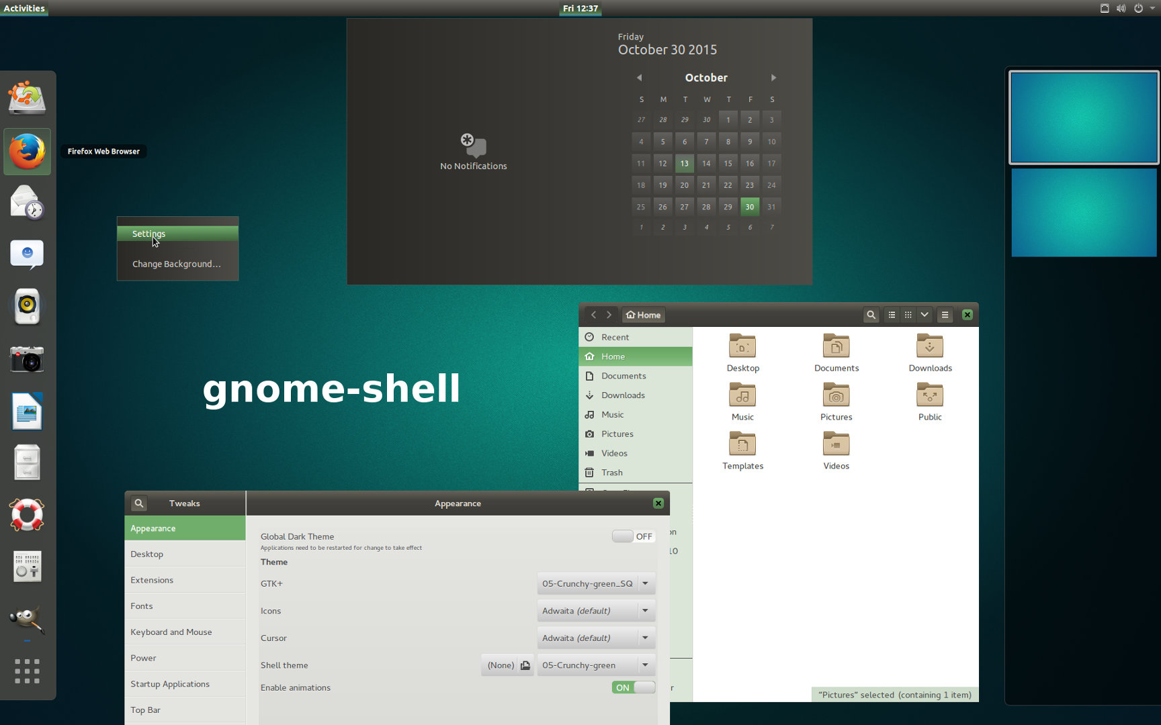
Task: Open Videos in Files sidebar
Action: pyautogui.click(x=636, y=453)
